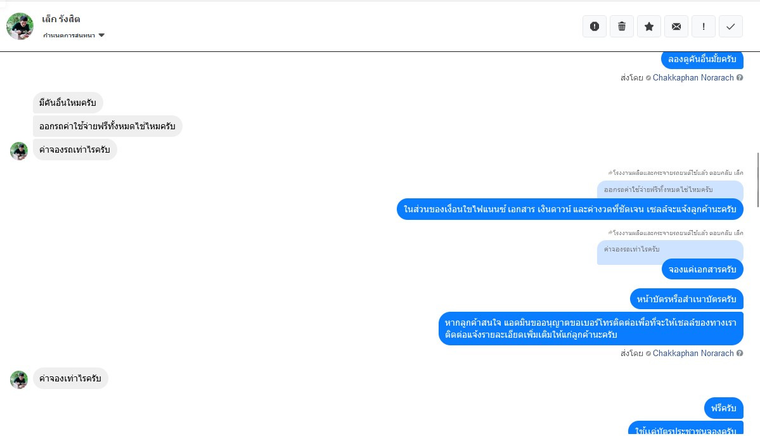Click help icon beside topmost Chakkaphan Norarach
760x441 pixels.
click(x=740, y=78)
